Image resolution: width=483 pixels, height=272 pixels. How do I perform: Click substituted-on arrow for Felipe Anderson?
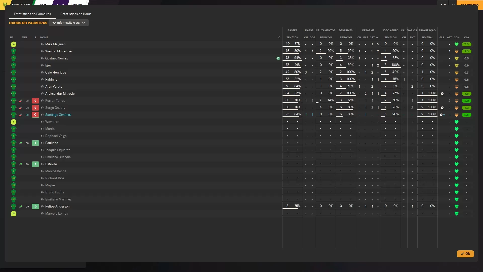point(35,207)
